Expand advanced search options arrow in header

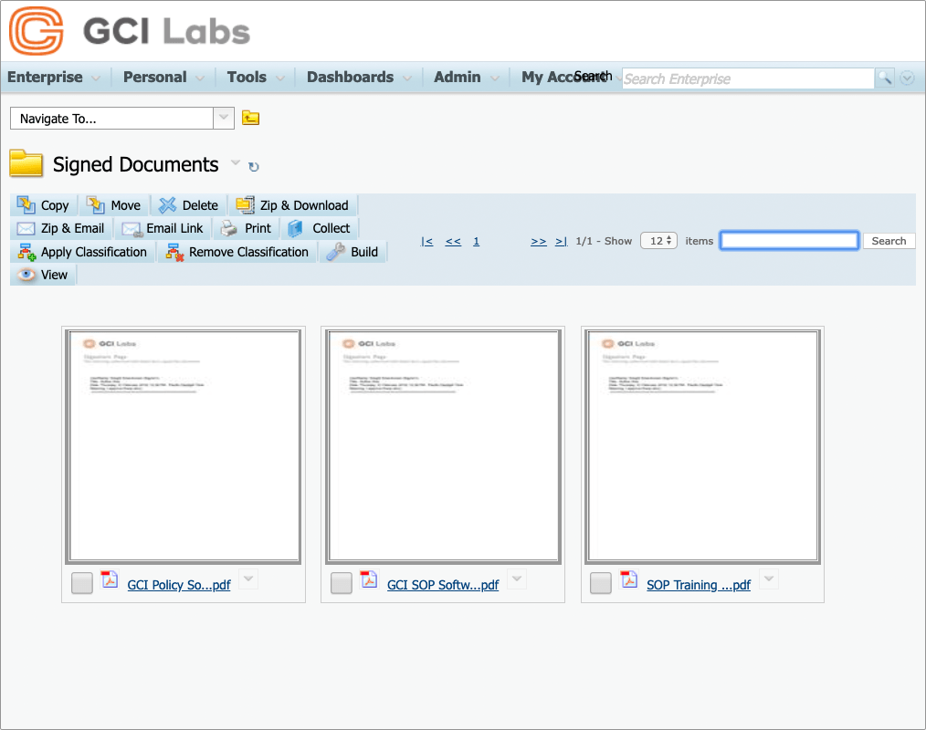tap(907, 78)
